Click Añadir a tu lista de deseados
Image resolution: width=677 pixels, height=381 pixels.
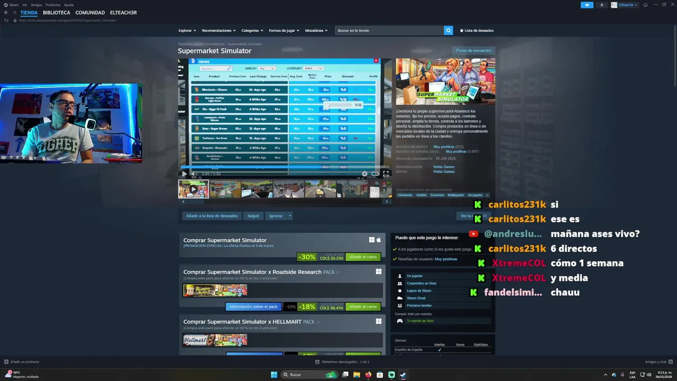pos(212,216)
